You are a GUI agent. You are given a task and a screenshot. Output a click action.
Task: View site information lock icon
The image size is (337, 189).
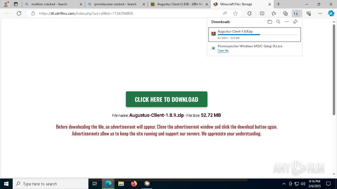[x=33, y=13]
